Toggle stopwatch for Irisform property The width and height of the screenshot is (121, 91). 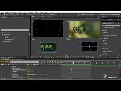tap(12, 75)
